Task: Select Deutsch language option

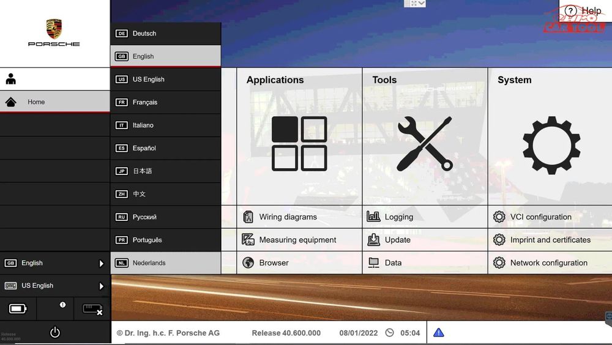Action: (165, 34)
